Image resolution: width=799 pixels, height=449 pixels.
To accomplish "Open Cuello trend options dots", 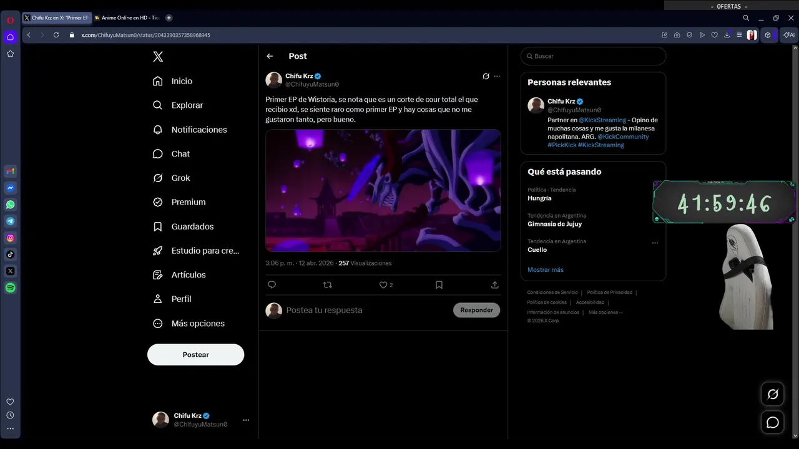I will 655,243.
